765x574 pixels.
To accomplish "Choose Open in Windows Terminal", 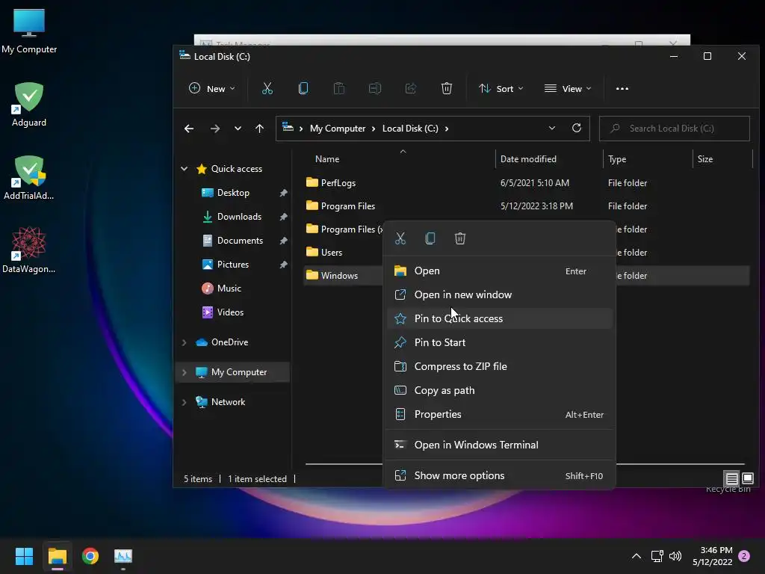I will (499, 445).
